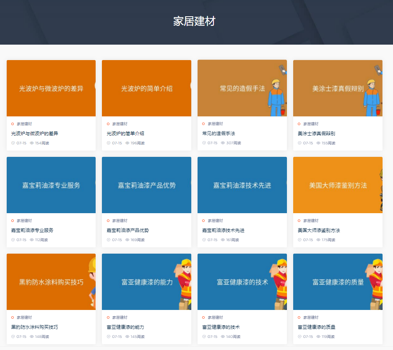
Task: Open the 富亚健康漆的能力 article title link
Action: (125, 327)
